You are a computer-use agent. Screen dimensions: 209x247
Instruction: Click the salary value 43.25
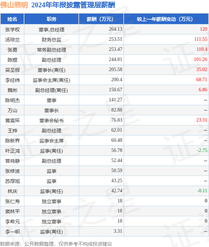click(x=117, y=180)
